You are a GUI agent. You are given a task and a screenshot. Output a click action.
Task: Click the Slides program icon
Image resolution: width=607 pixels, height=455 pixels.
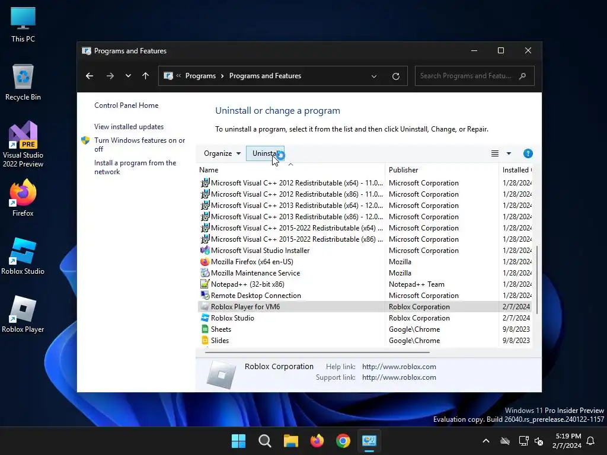point(205,341)
